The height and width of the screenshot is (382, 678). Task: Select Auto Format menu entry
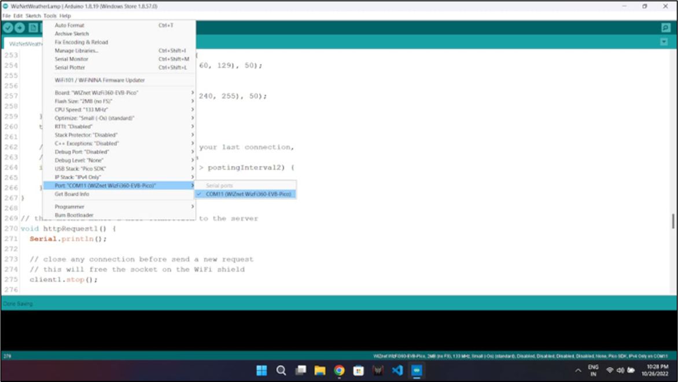click(119, 25)
